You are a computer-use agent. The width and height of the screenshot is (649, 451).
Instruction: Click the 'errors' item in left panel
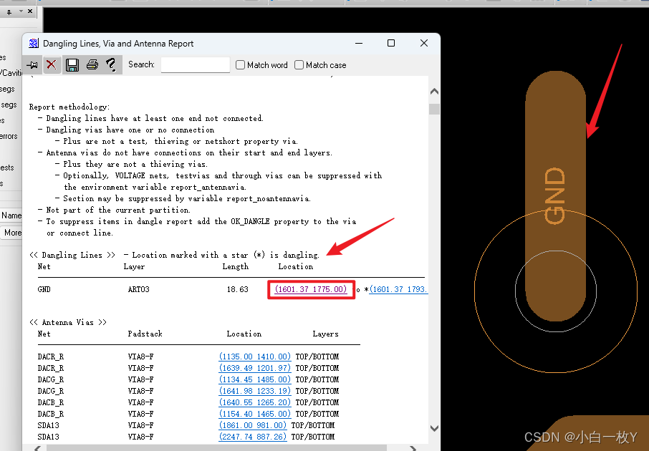click(9, 136)
